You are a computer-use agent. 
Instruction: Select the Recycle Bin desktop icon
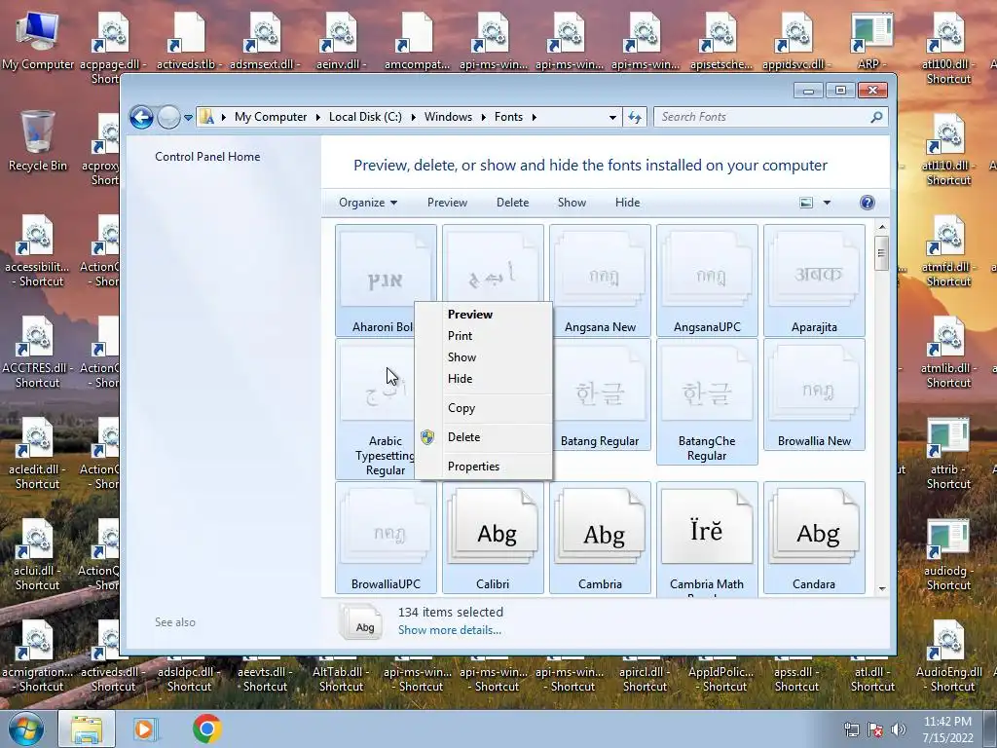click(x=38, y=141)
